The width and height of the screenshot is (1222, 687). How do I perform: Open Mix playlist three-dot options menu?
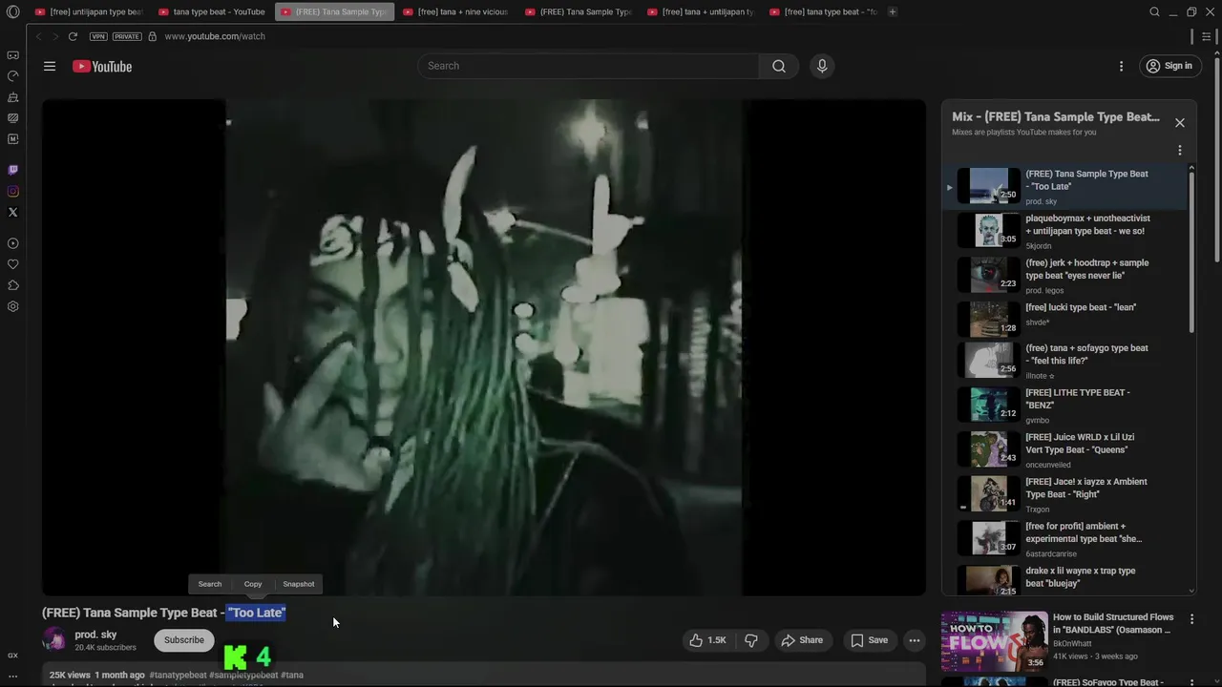coord(1180,151)
